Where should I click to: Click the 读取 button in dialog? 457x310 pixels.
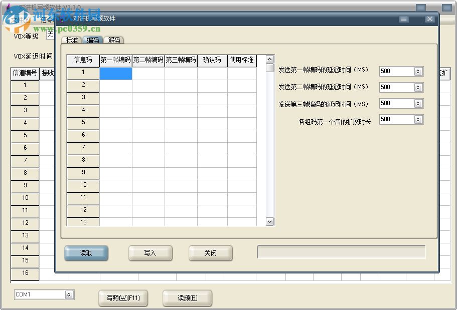[86, 253]
